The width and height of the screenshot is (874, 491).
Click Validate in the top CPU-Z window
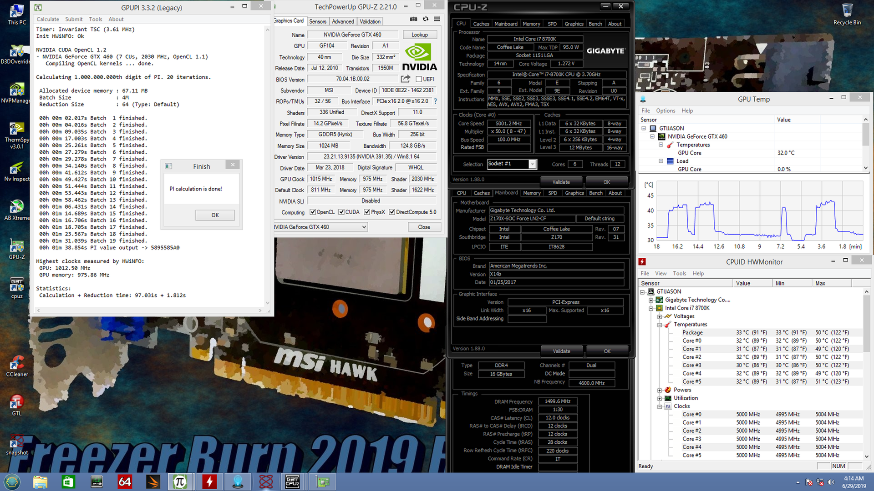tap(561, 182)
